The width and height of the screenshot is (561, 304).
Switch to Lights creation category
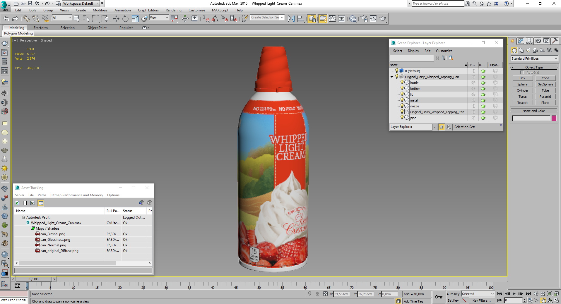coord(528,50)
